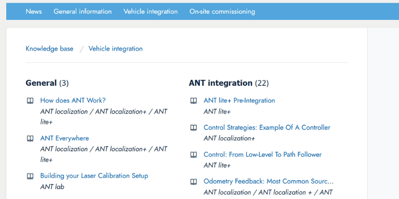Click tag line under How does ANT Work?
399x199 pixels.
[x=104, y=116]
